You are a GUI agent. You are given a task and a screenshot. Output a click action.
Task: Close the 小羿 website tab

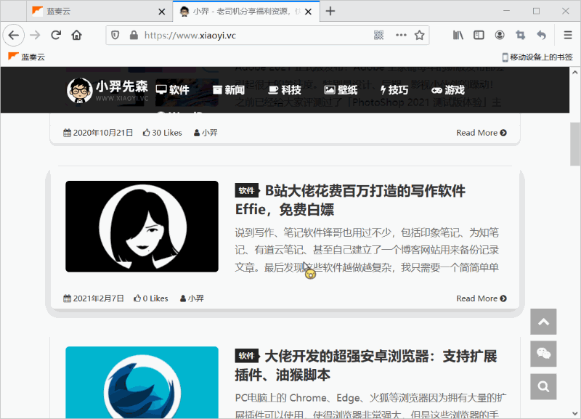[308, 12]
